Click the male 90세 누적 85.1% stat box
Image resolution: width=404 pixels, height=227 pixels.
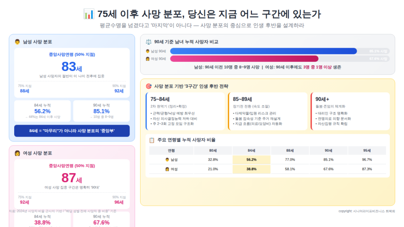click(x=101, y=111)
